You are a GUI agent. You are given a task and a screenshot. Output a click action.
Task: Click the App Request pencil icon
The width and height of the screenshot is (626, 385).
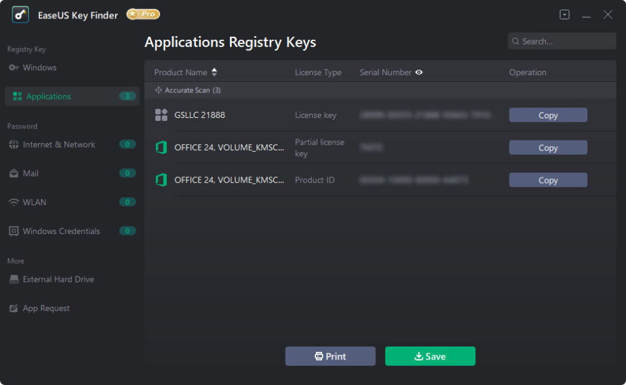pyautogui.click(x=13, y=308)
